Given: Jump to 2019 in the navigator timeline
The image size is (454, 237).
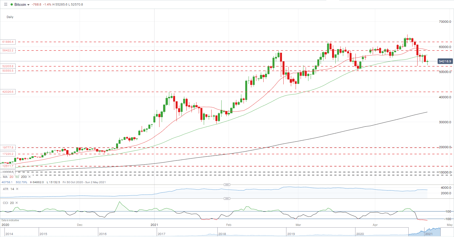Looking at the screenshot, I should [291, 234].
